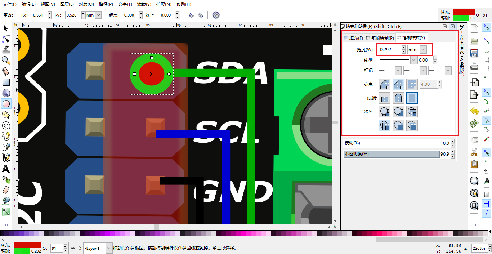Toggle snapping to guides
Screen dimensions: 492x254
[487, 213]
